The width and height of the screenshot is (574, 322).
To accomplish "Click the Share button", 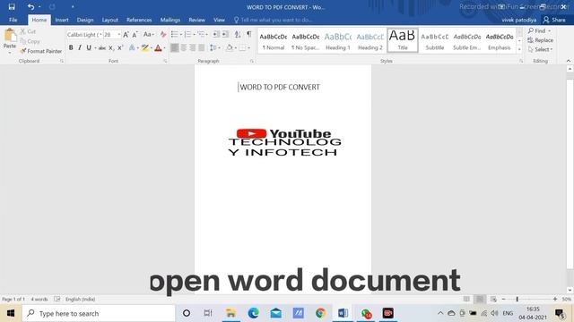I will click(554, 20).
